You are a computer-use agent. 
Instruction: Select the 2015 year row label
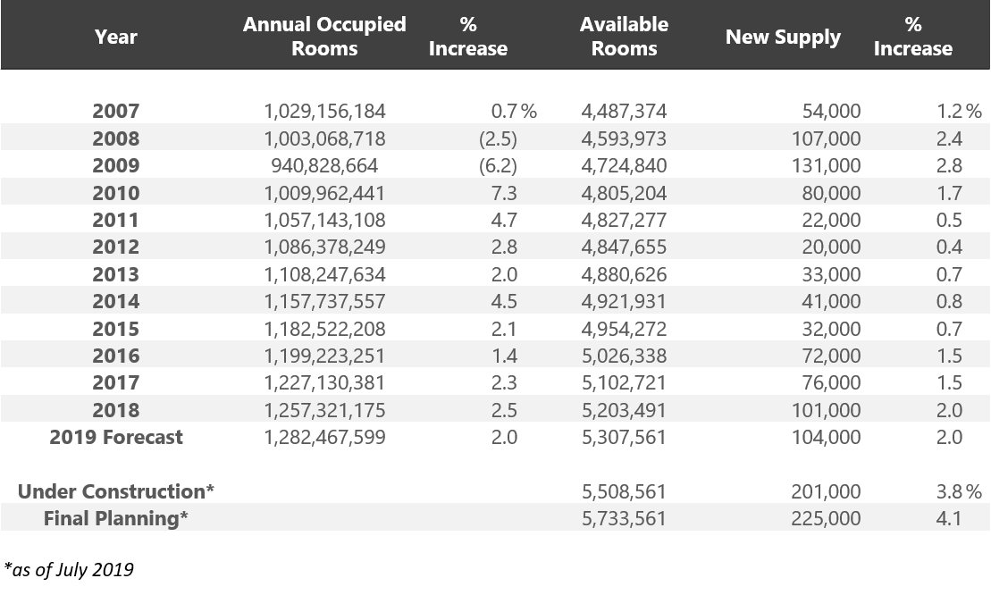pos(115,329)
